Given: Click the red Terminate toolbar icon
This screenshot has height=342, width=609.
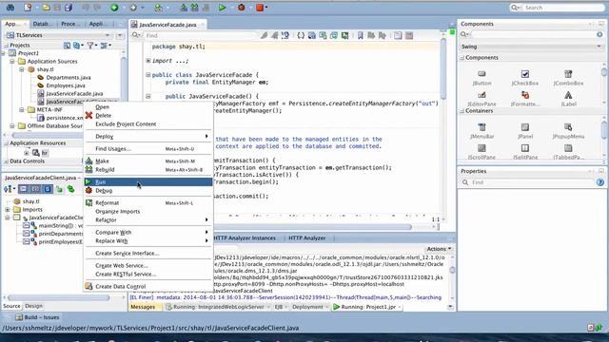Looking at the screenshot, I should coord(260,8).
